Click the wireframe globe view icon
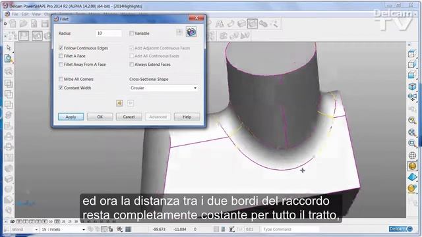The image size is (422, 237). (412, 155)
